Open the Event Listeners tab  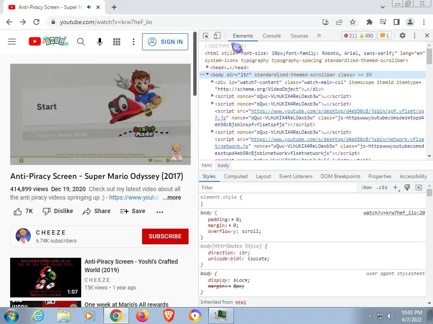(x=296, y=176)
